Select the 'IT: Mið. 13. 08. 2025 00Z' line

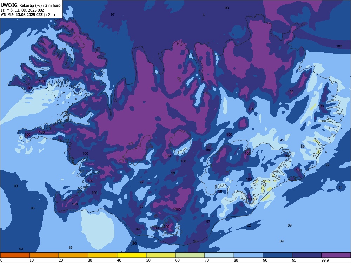click(22, 10)
